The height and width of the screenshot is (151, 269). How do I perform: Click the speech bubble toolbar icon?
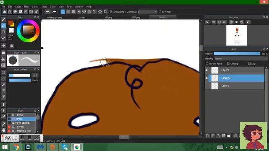[x=15, y=12]
